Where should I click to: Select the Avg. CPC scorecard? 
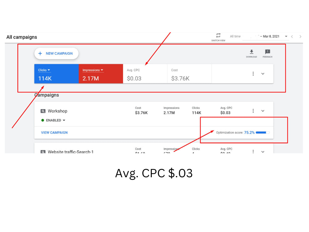(x=145, y=74)
